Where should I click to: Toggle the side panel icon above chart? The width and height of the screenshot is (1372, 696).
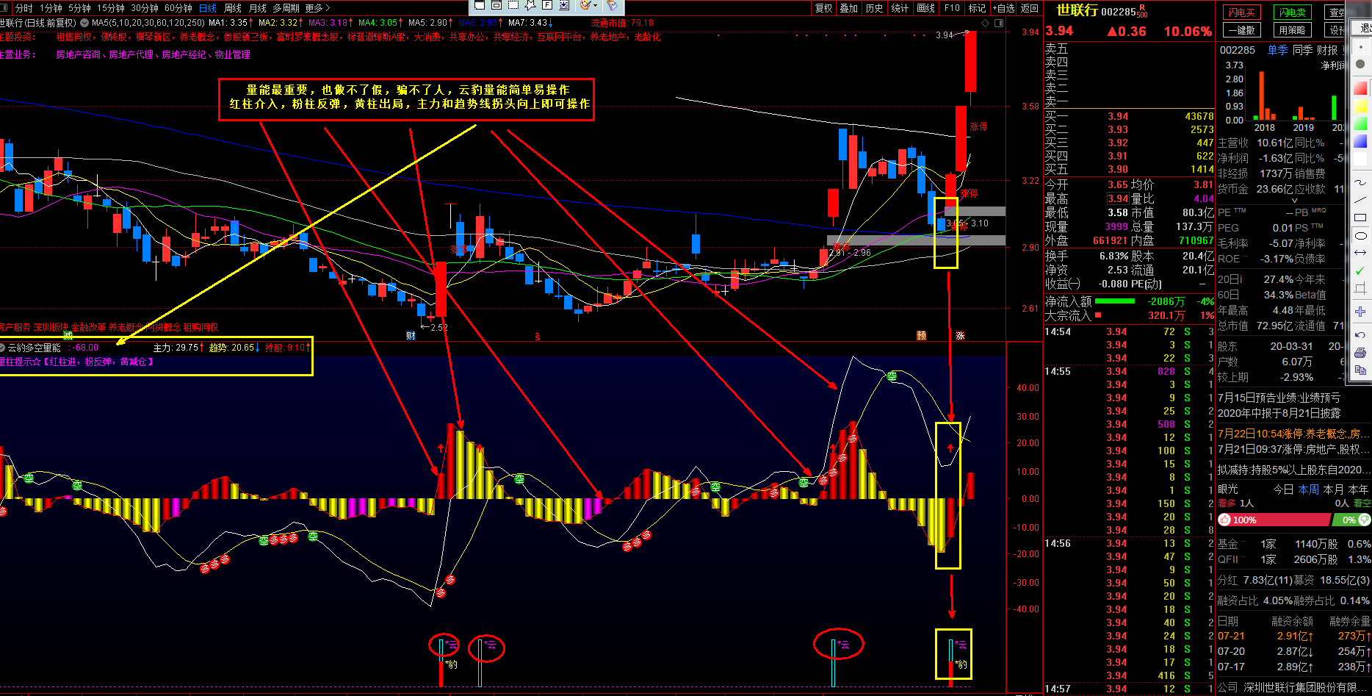[999, 23]
